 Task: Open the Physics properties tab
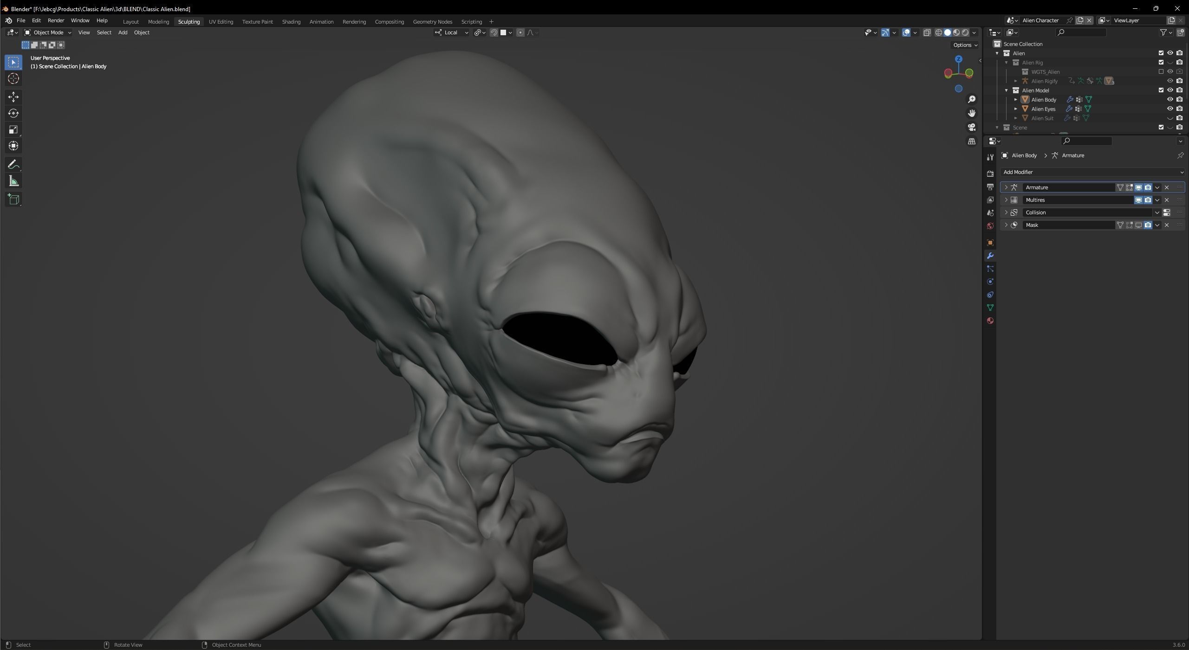pos(990,282)
